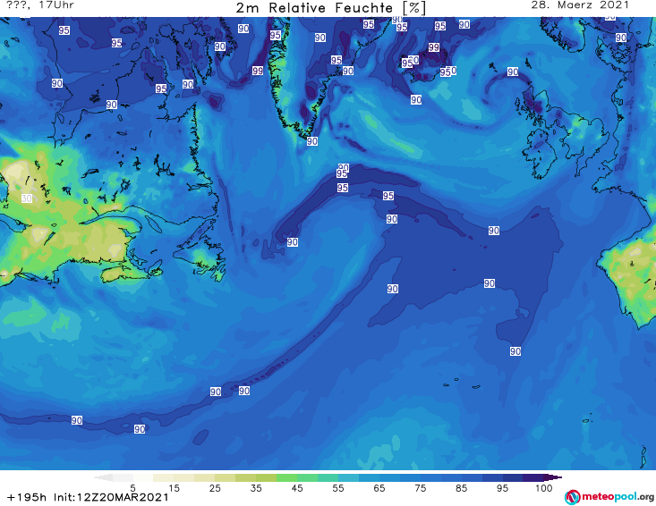Click the '35' label on the color scale
Screen dimensions: 656x506
click(x=256, y=488)
